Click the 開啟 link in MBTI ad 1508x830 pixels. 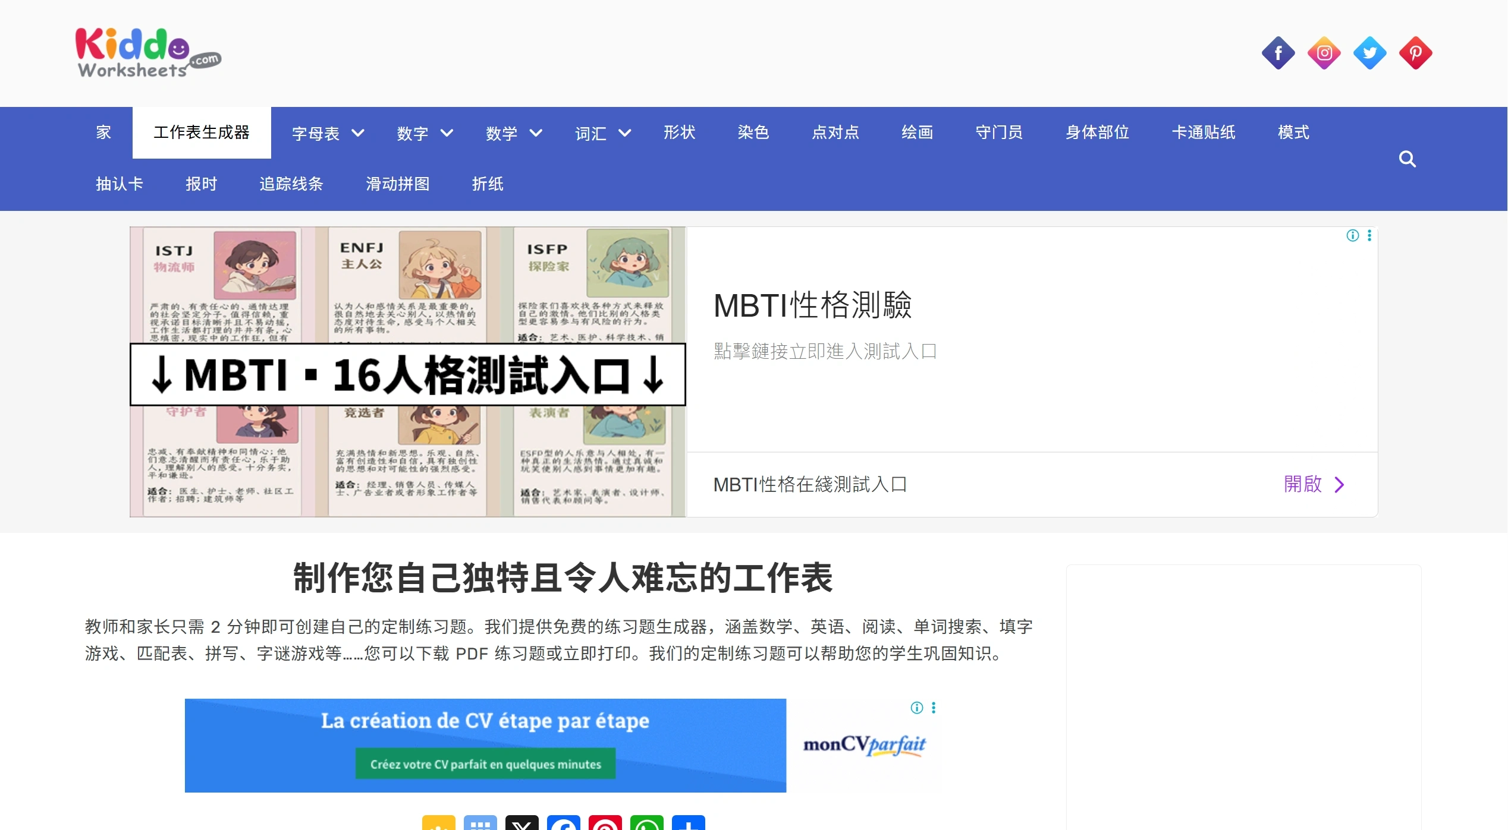click(x=1303, y=484)
